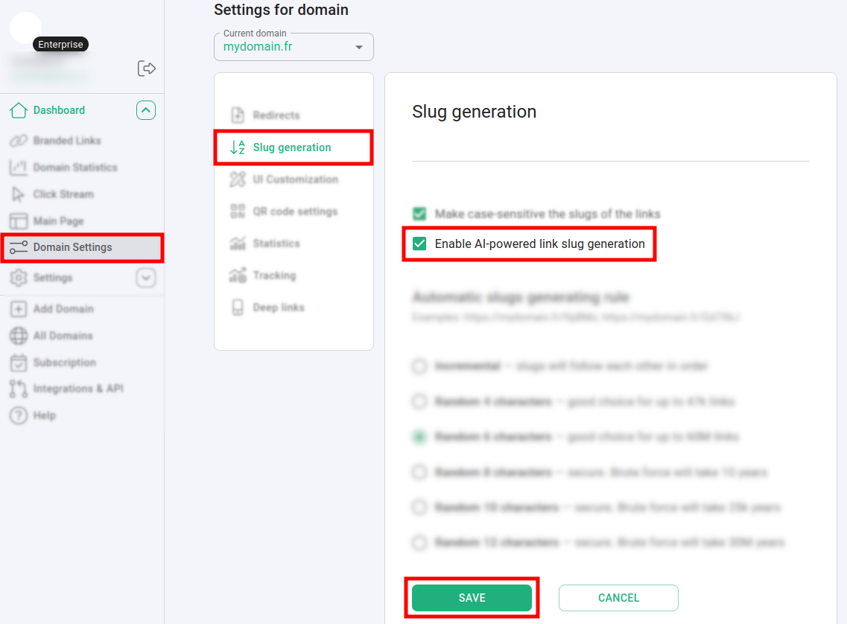Click the QR code settings icon
This screenshot has height=624, width=847.
tap(238, 211)
